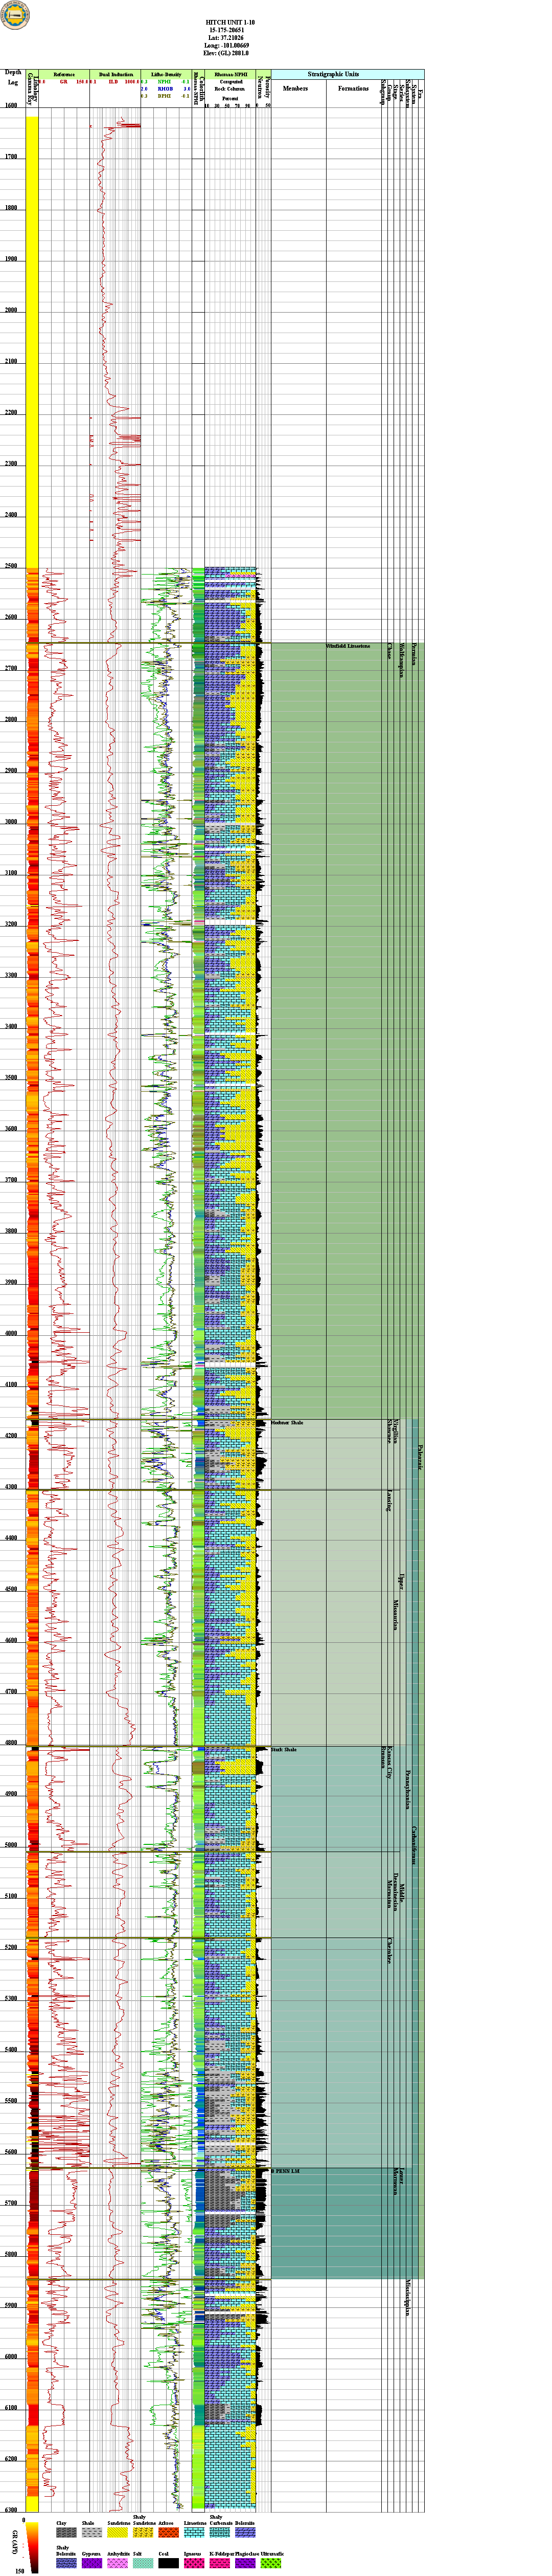Pick the Arkose legend swatch
Image resolution: width=552 pixels, height=2576 pixels.
(x=169, y=2533)
